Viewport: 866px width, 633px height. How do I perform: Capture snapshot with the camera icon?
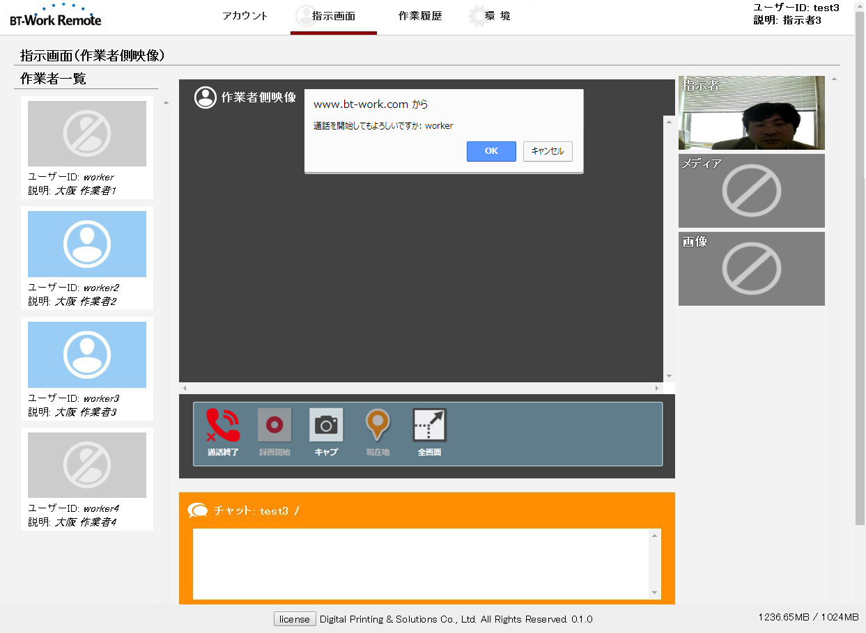click(x=326, y=425)
